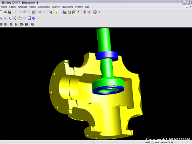Click the Delete X icon
Viewport: 192px width, 144px height.
tap(29, 12)
